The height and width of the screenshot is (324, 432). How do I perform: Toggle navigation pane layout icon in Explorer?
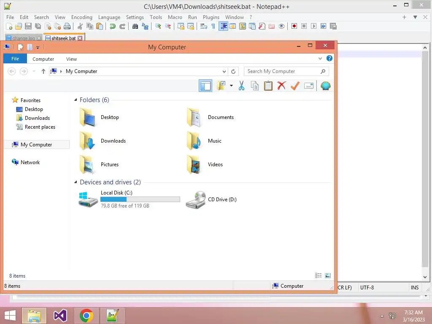coord(205,86)
